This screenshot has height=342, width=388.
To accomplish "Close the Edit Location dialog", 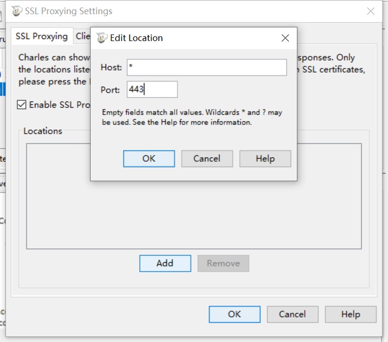I will point(285,38).
